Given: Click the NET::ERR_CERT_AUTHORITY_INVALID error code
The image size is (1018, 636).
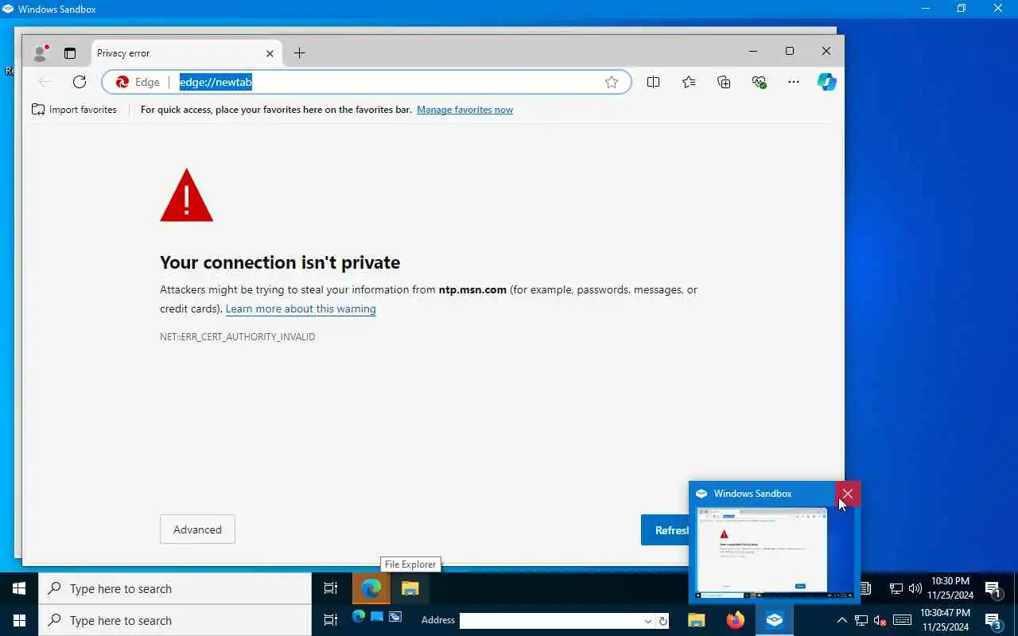Looking at the screenshot, I should click(x=237, y=337).
